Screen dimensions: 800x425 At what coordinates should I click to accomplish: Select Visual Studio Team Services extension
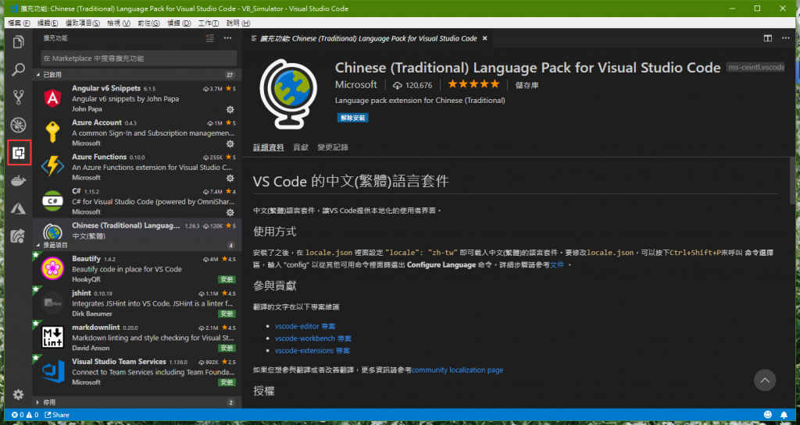(x=137, y=371)
